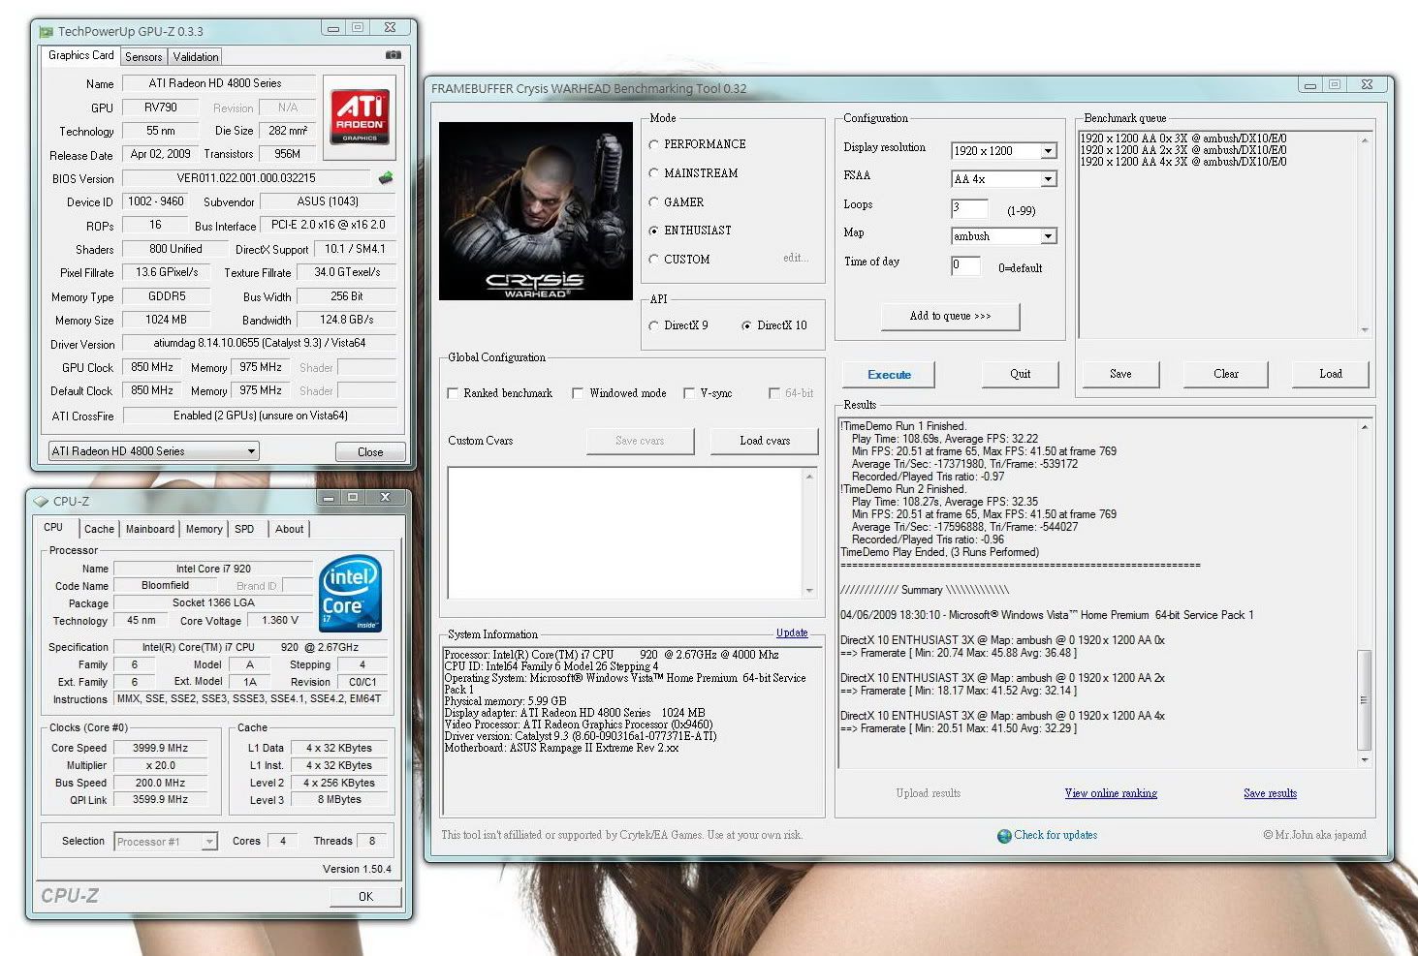Click the Loops input field
The width and height of the screenshot is (1418, 956).
pos(969,208)
